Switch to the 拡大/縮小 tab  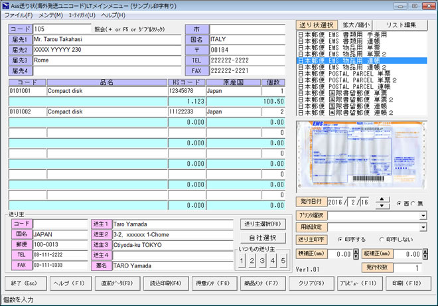coord(356,25)
